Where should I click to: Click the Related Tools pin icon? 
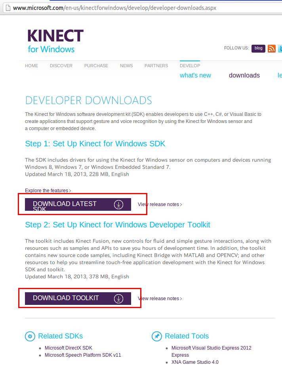pos(157,337)
